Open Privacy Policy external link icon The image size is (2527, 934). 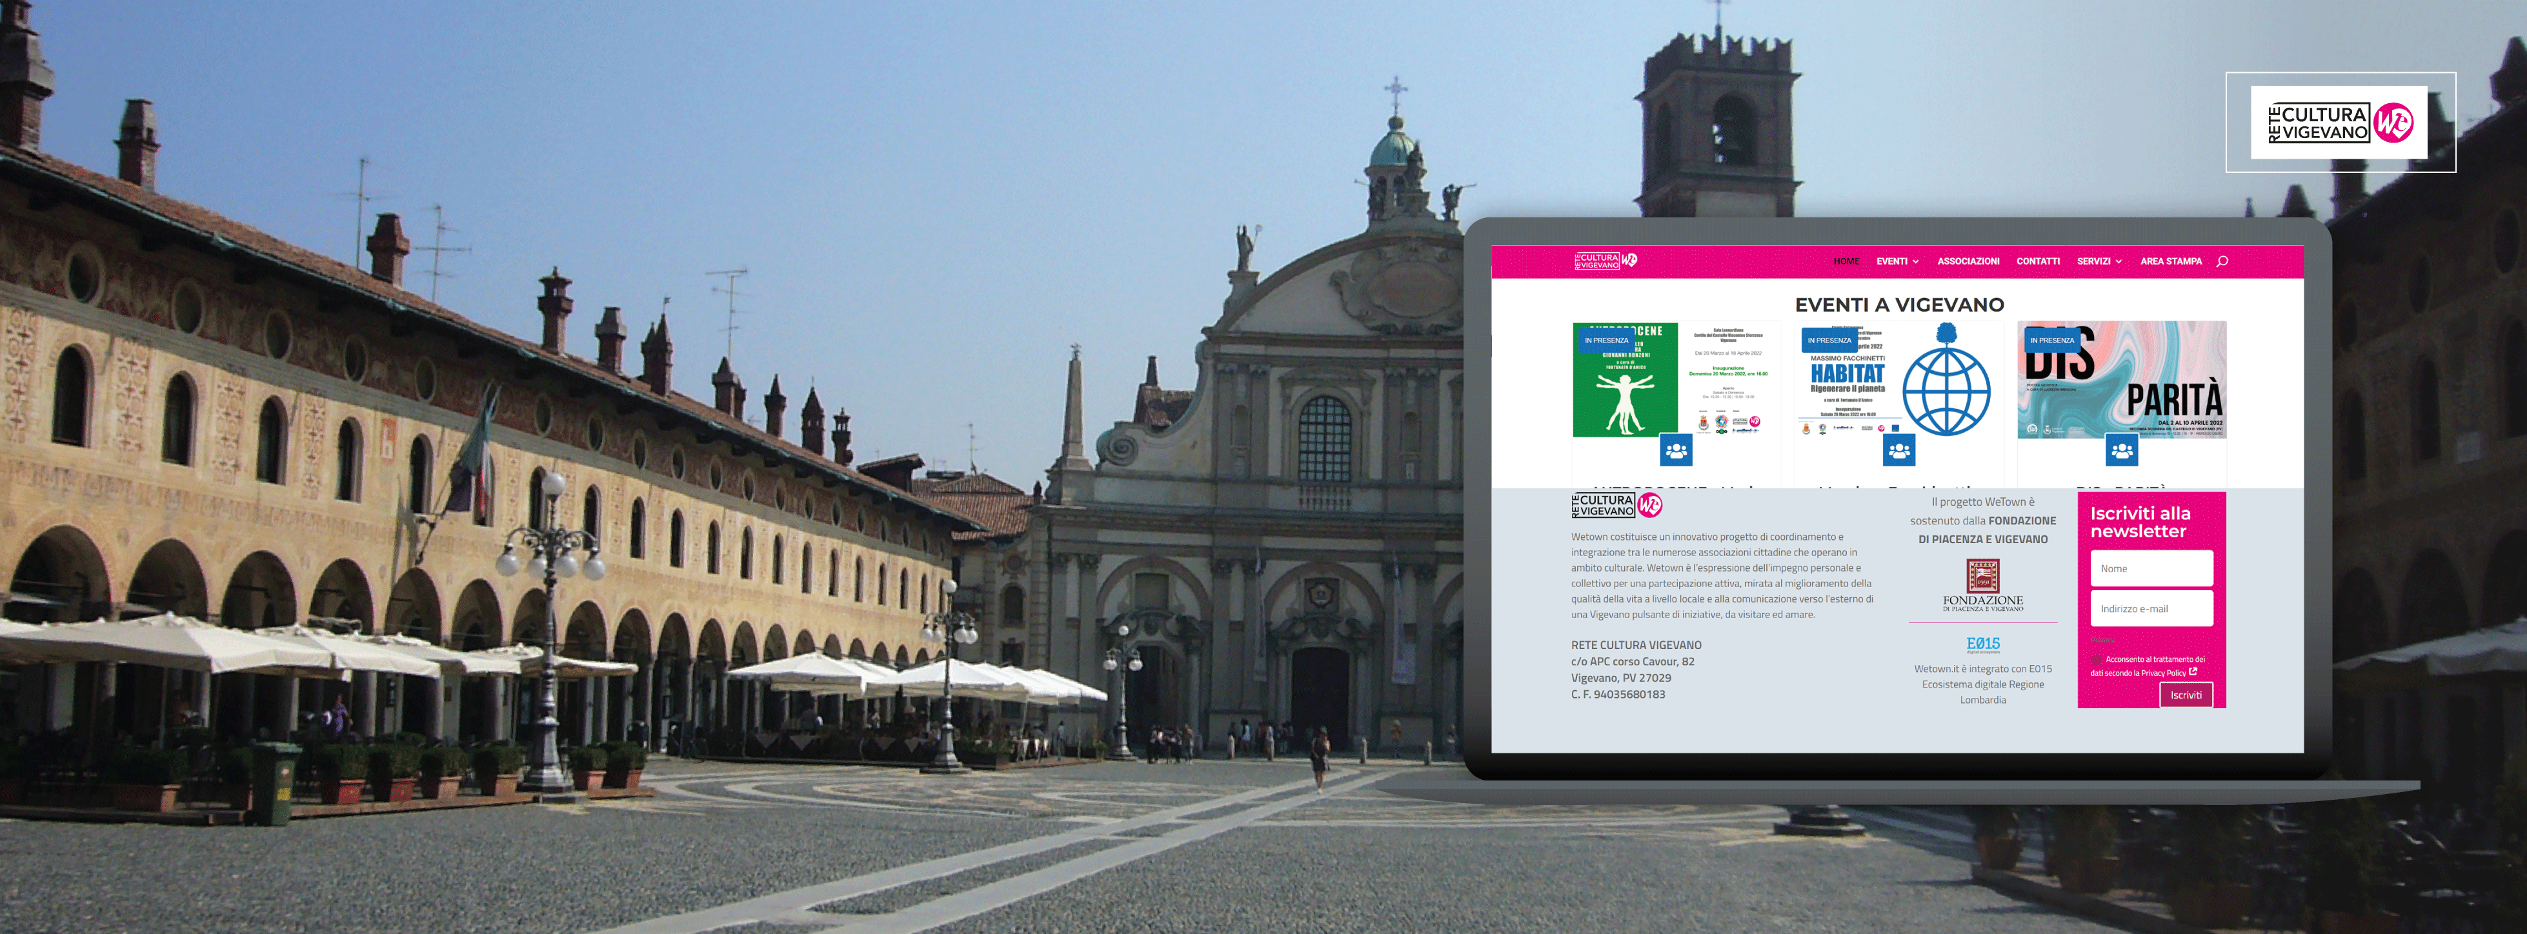pyautogui.click(x=2193, y=672)
